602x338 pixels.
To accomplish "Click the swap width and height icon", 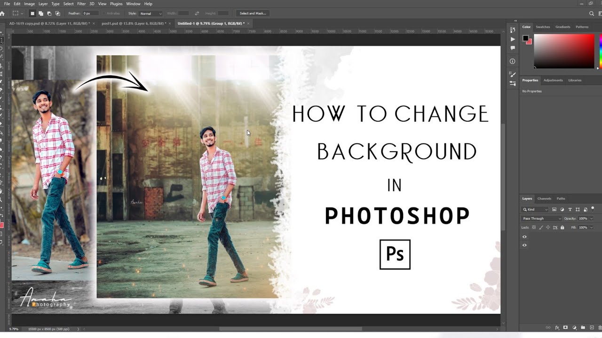I will coord(197,14).
